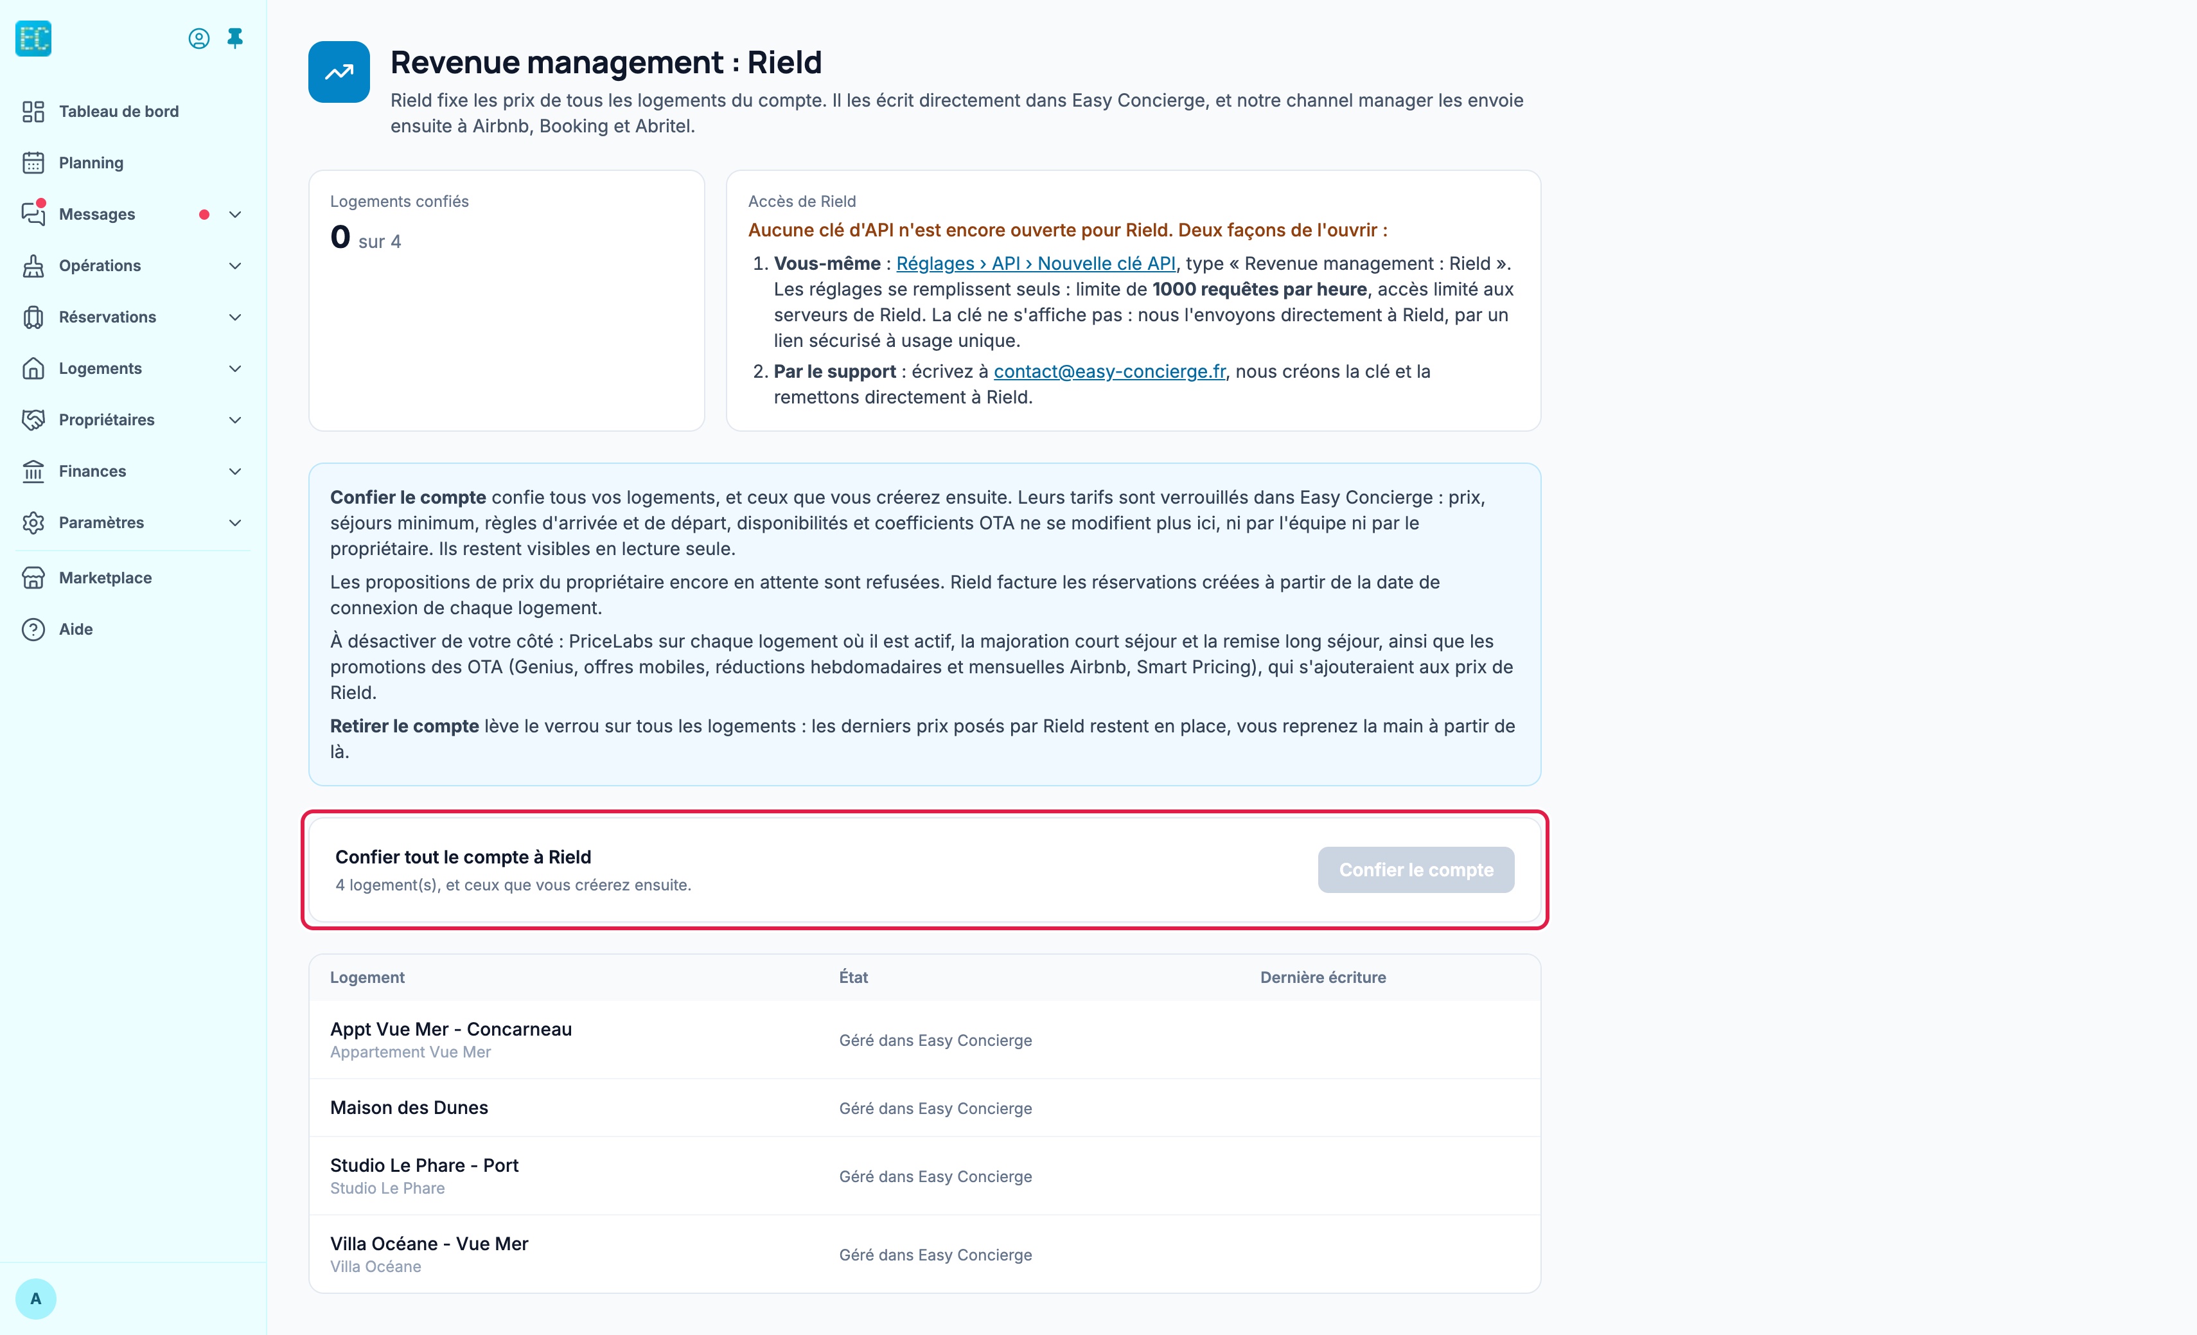Click the Easy Concierge logo icon
Viewport: 2197px width, 1335px height.
tap(34, 39)
